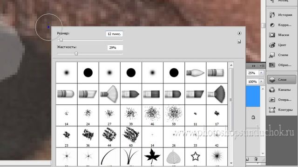This screenshot has width=298, height=167.
Task: Select the chalk brush labeled 23
Action: pyautogui.click(x=67, y=137)
